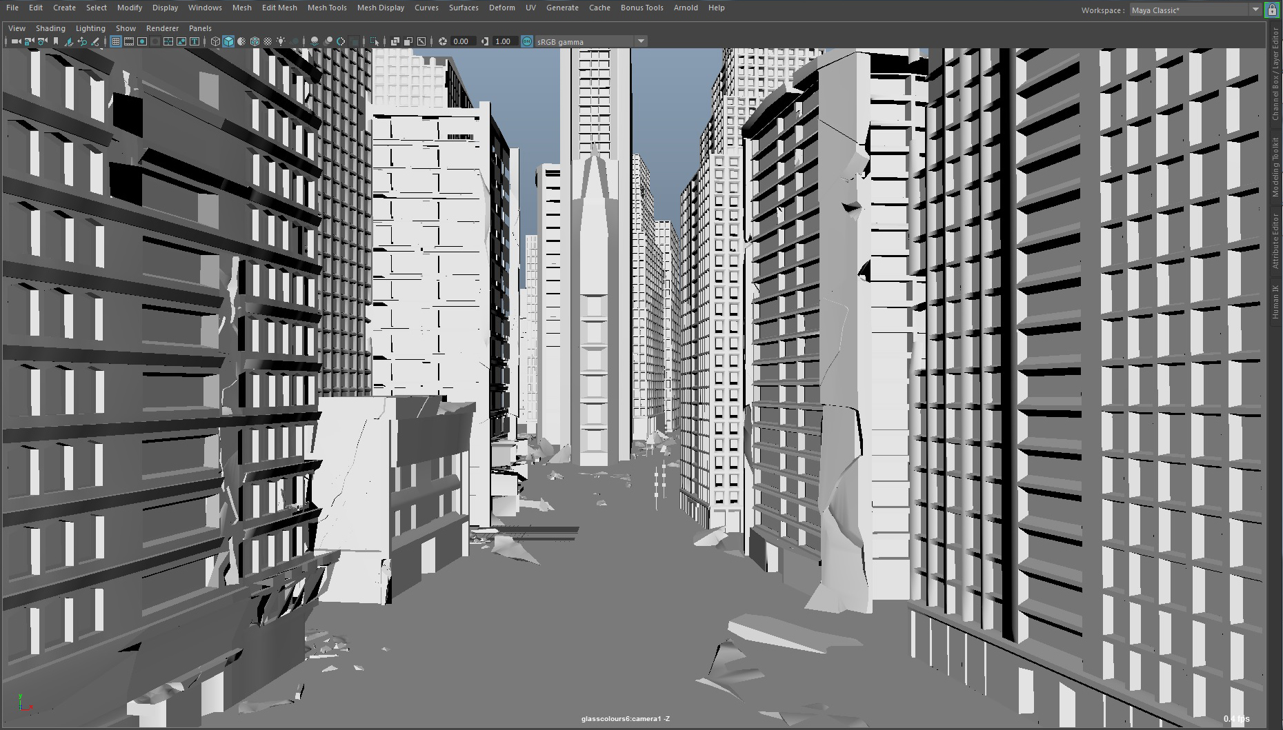Viewport: 1283px width, 730px height.
Task: Click the Bookmarks icon in panel toolbar
Action: (x=55, y=41)
